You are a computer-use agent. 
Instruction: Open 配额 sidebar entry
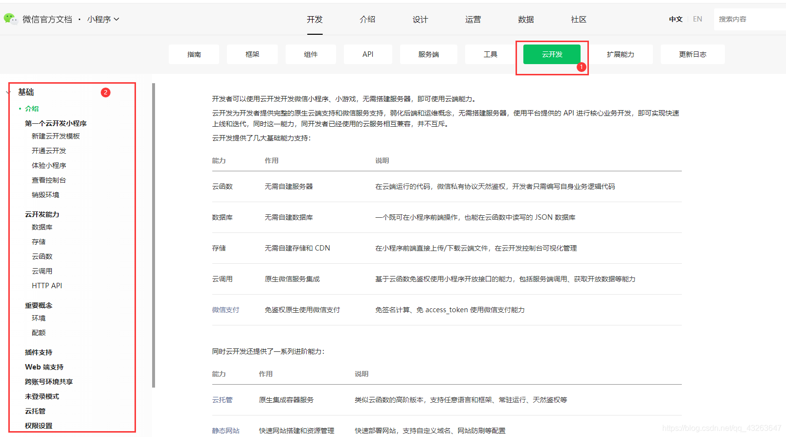pos(39,333)
